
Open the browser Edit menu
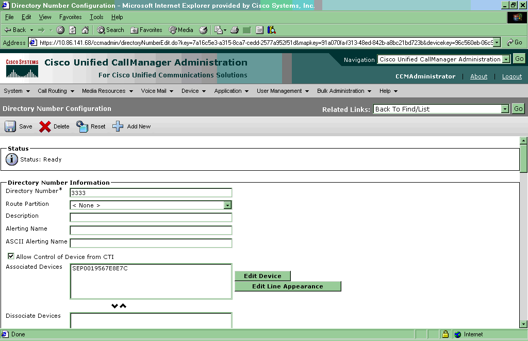tap(26, 17)
